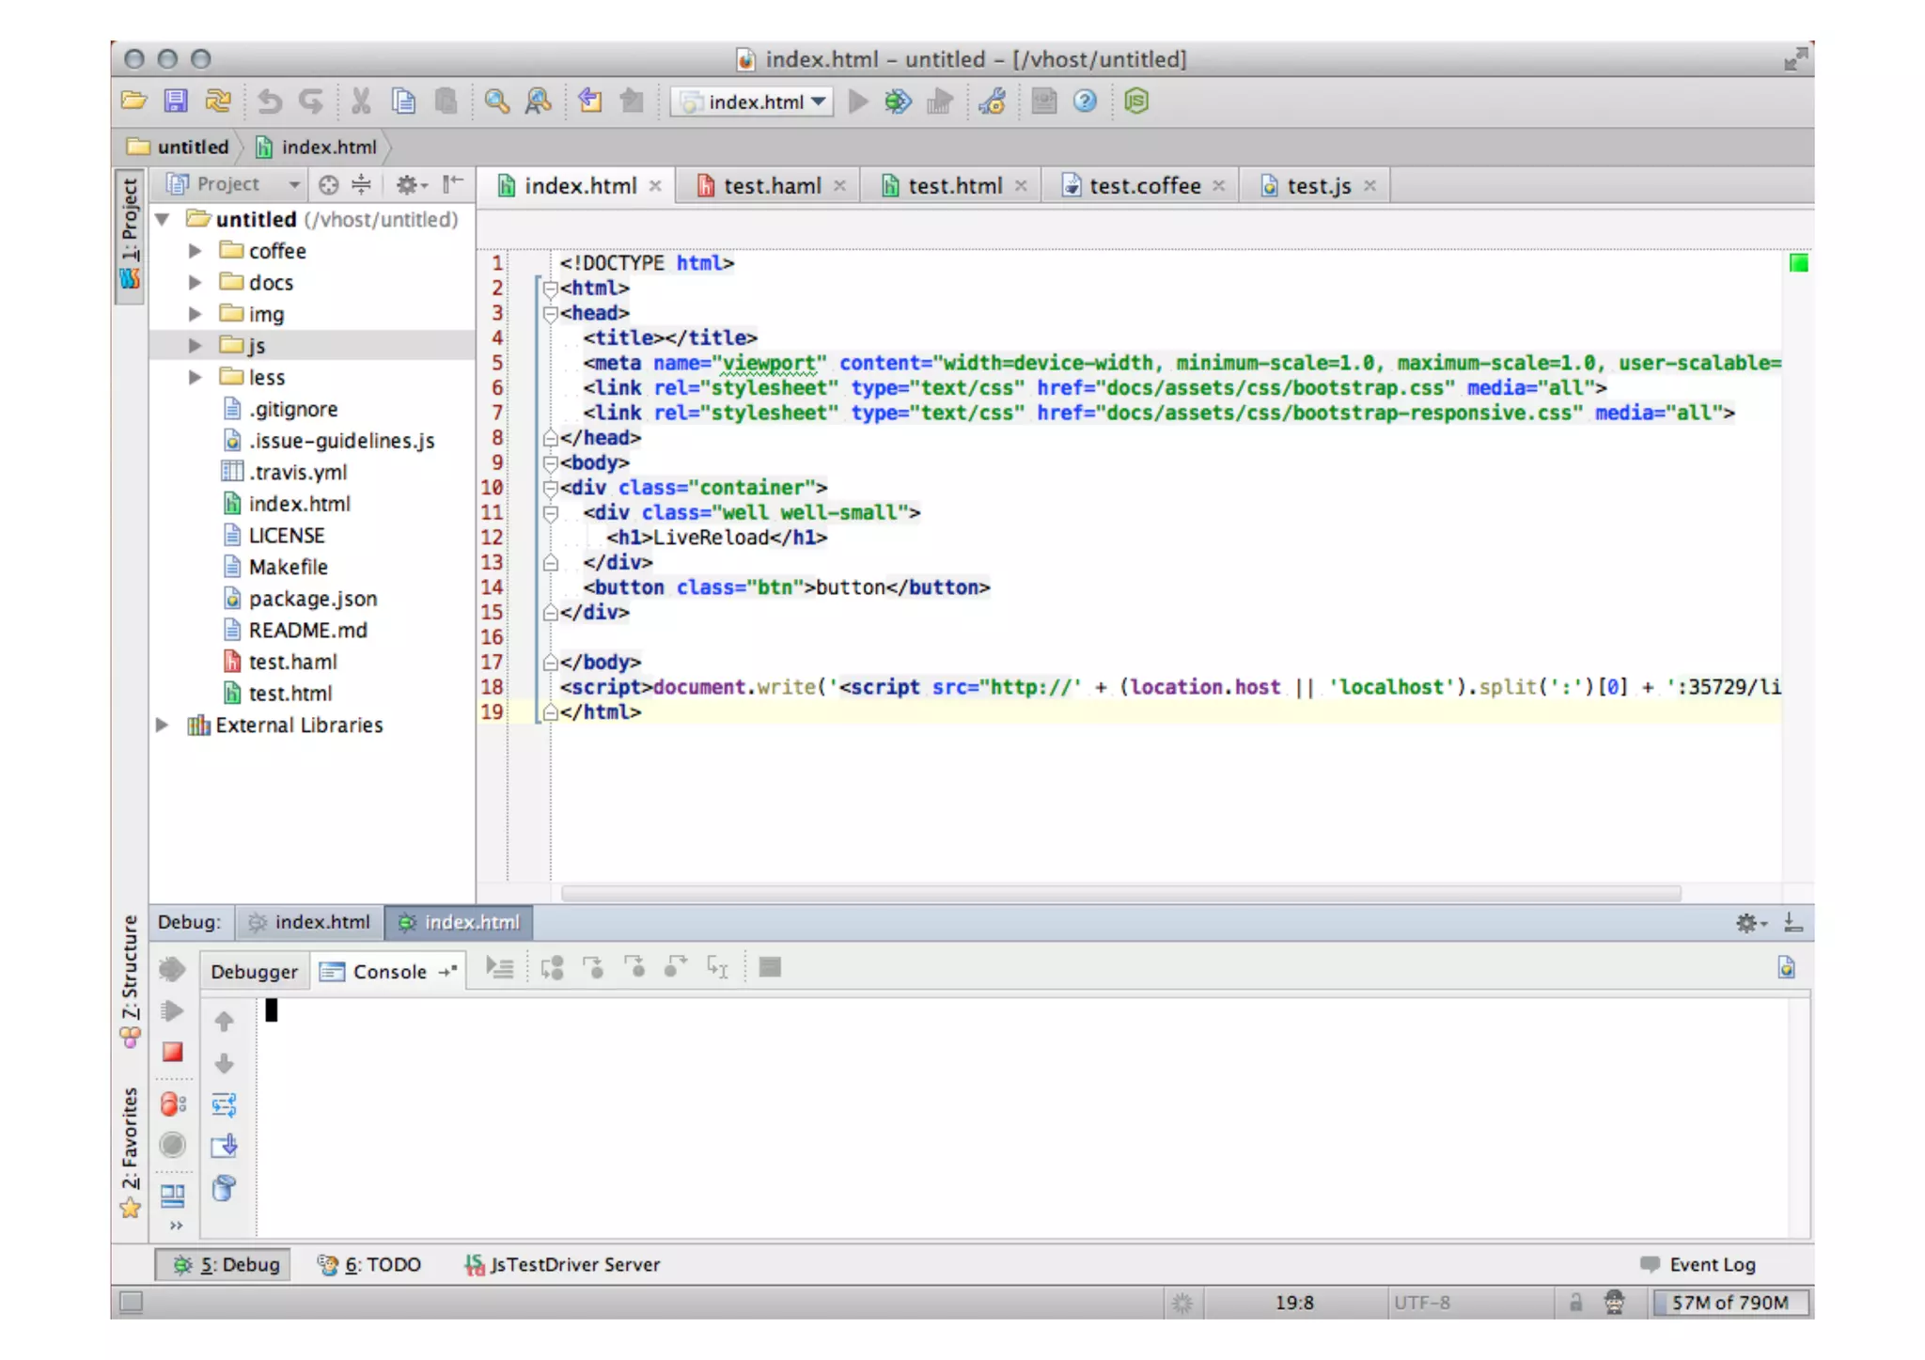The width and height of the screenshot is (1925, 1360).
Task: Click the Node.js hexagon icon
Action: pos(1136,101)
